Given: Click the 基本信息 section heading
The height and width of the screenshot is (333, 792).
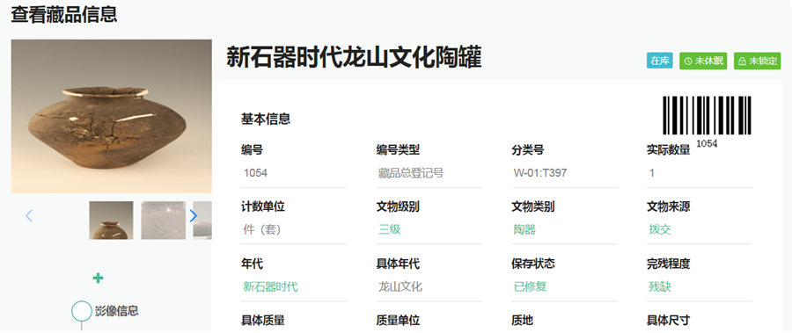Looking at the screenshot, I should 266,119.
